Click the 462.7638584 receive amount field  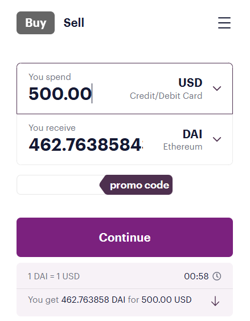click(86, 145)
